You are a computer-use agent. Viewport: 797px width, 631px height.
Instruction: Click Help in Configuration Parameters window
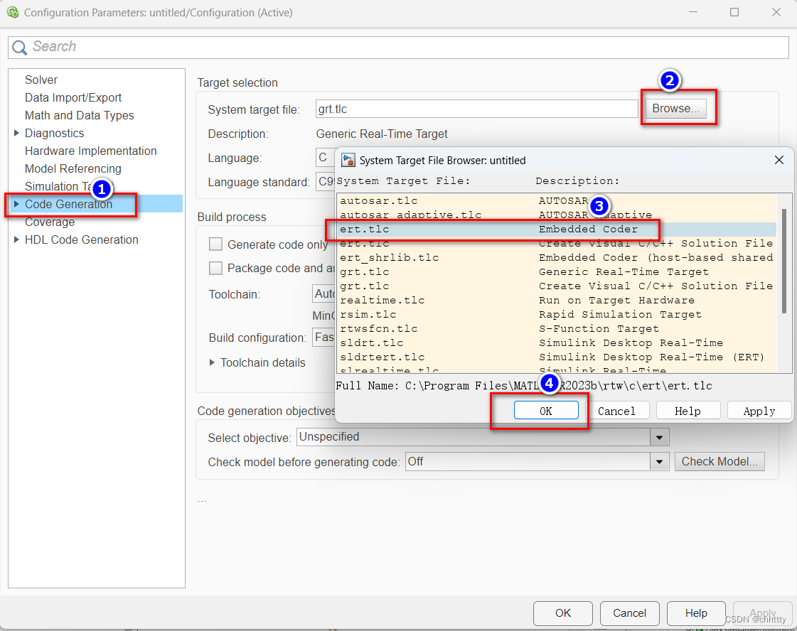click(x=696, y=613)
